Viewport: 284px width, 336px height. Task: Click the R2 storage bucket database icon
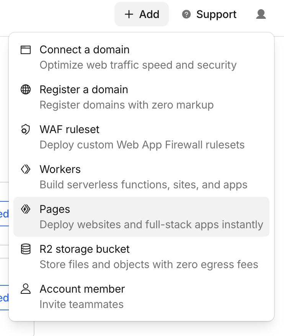pyautogui.click(x=25, y=249)
